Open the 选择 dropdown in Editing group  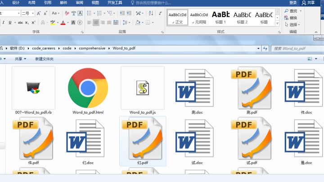point(292,25)
